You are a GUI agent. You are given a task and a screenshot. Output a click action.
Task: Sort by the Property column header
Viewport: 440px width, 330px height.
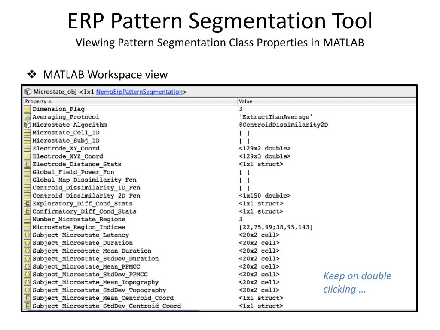coord(36,101)
